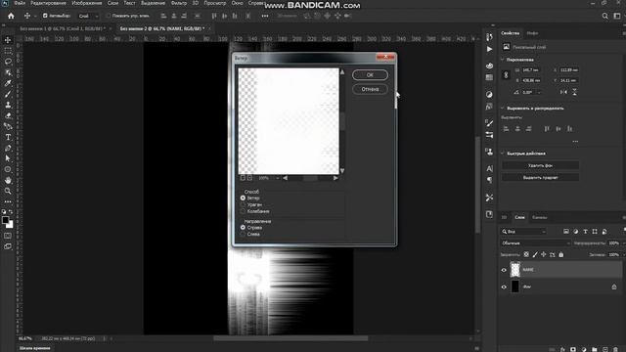The height and width of the screenshot is (352, 626).
Task: Open the layer opacity dropdown arrow
Action: pos(624,243)
